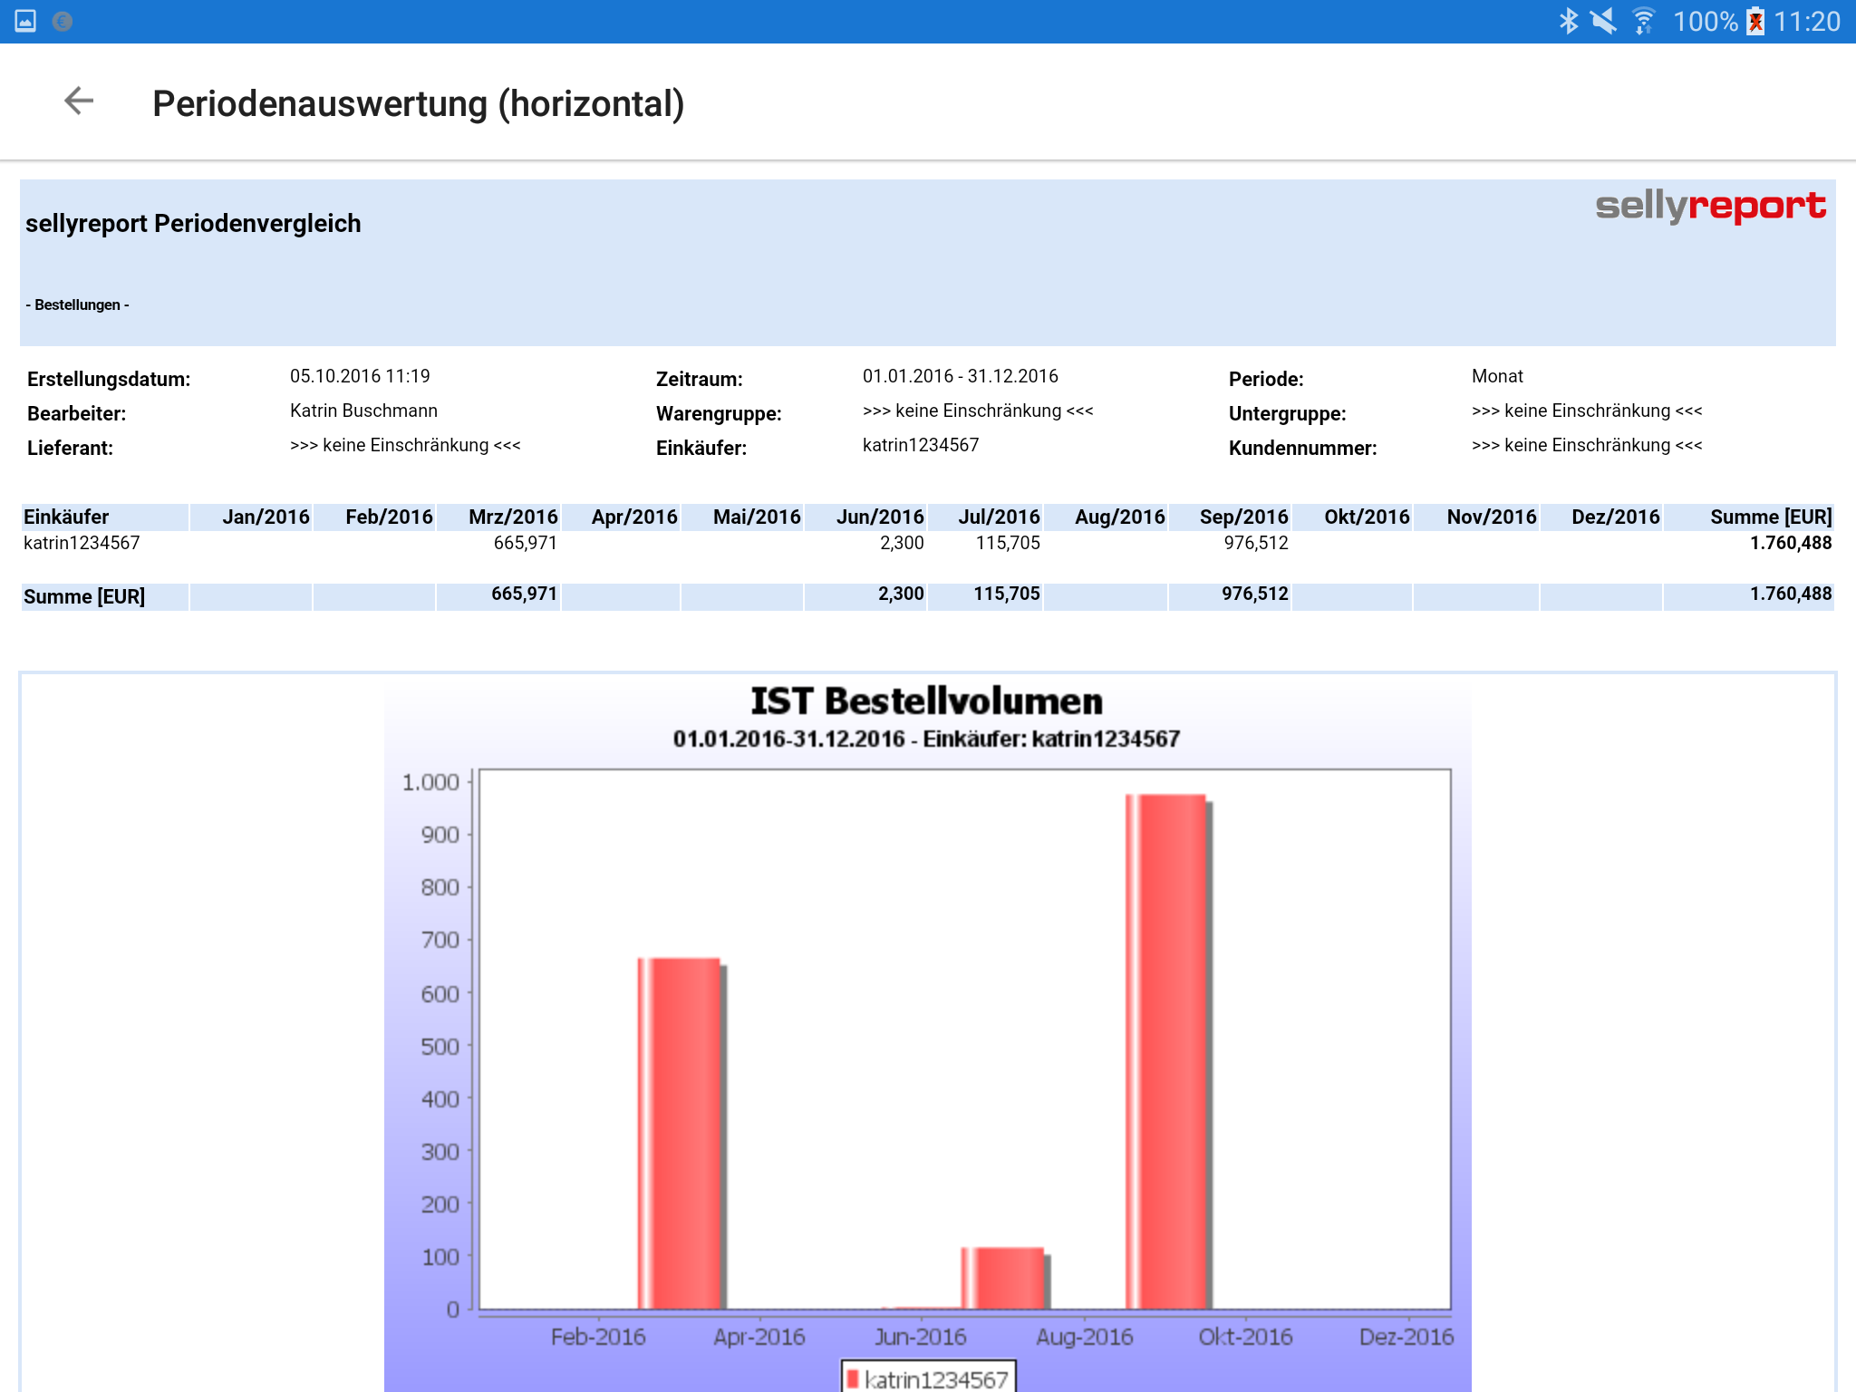
Task: Tap the back arrow icon
Action: pos(79,101)
